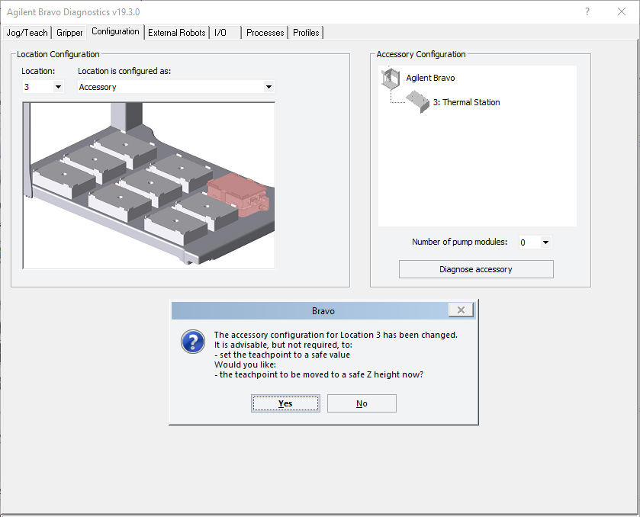Switch to the I/O tab
Viewport: 640px width, 517px height.
226,33
